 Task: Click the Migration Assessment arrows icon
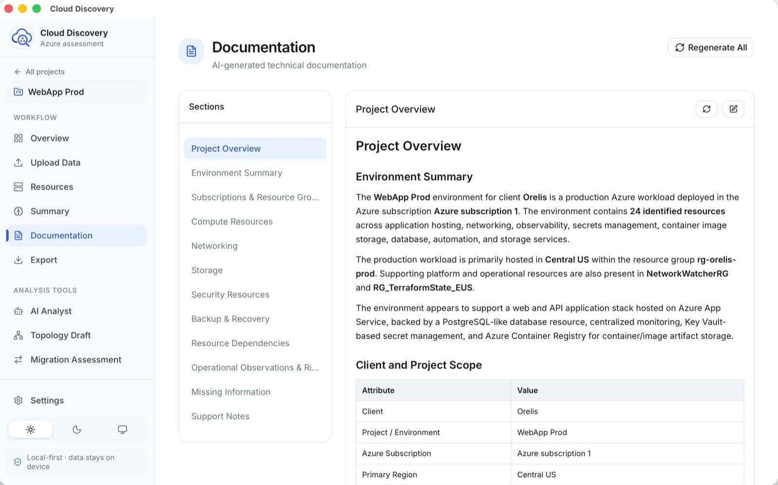coord(18,360)
